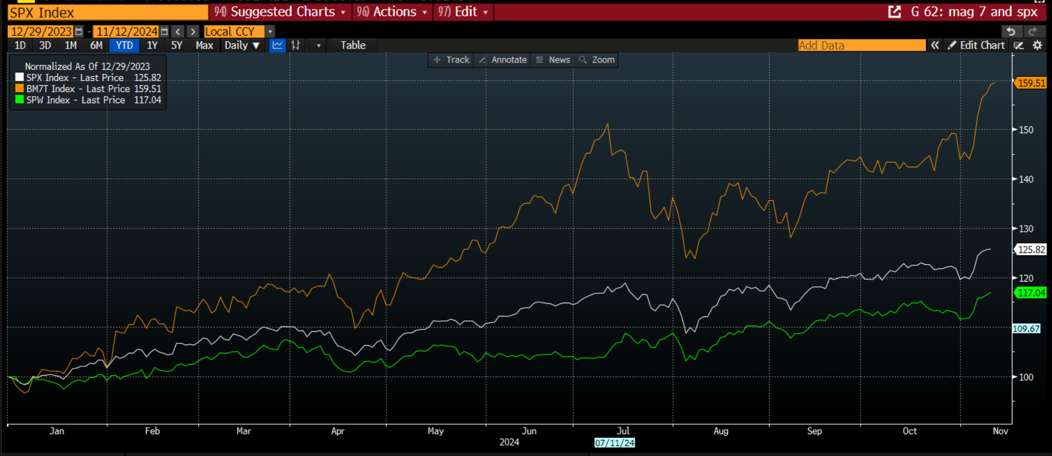Pop out chart via external link icon

tap(894, 12)
